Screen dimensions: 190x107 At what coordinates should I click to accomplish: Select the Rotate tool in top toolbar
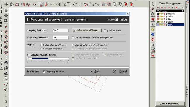pyautogui.click(x=12, y=4)
